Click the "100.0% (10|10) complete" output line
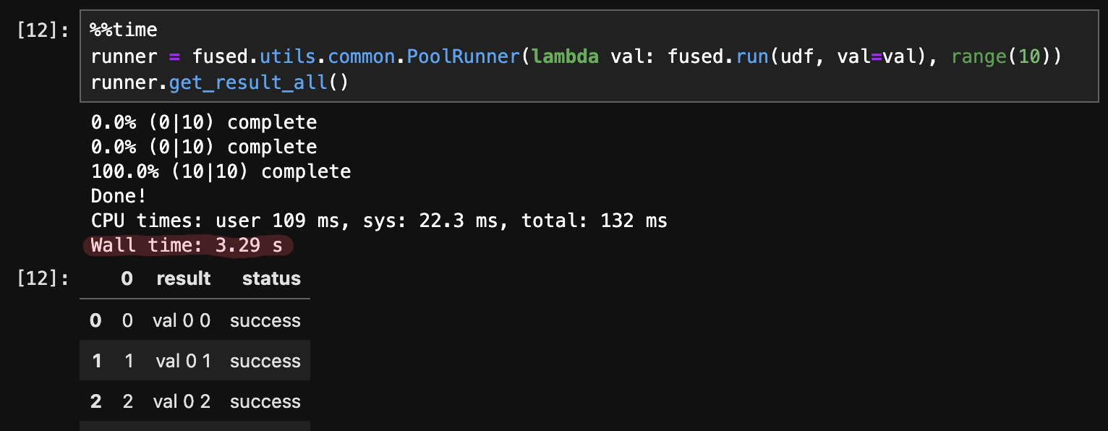The image size is (1108, 431). [221, 171]
